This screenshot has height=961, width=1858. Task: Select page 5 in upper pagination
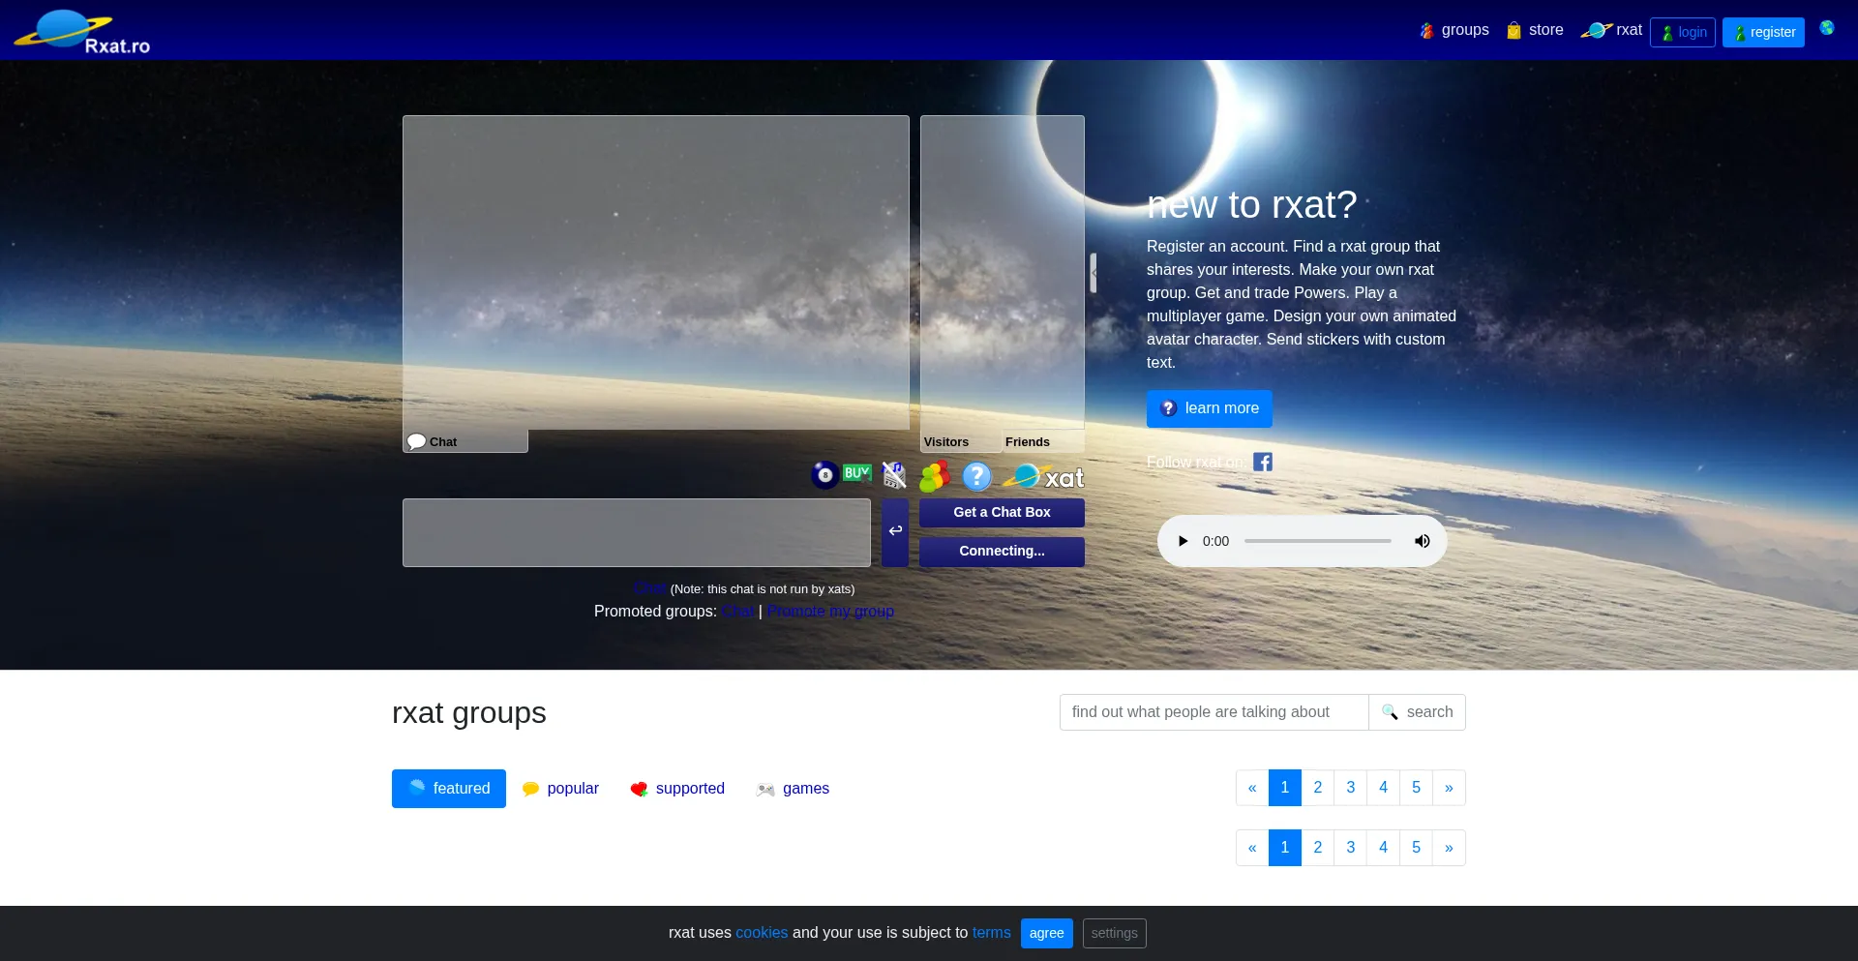click(1417, 788)
